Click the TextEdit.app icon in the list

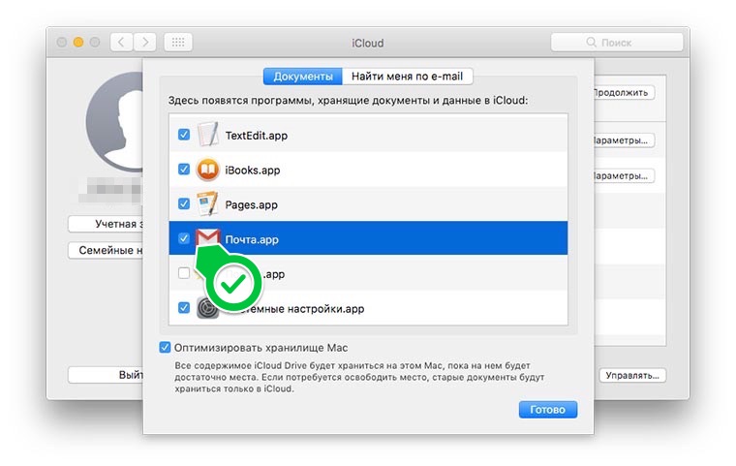coord(207,135)
